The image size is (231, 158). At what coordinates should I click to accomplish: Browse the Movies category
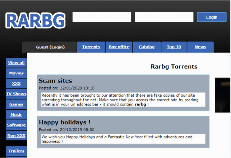[16, 73]
